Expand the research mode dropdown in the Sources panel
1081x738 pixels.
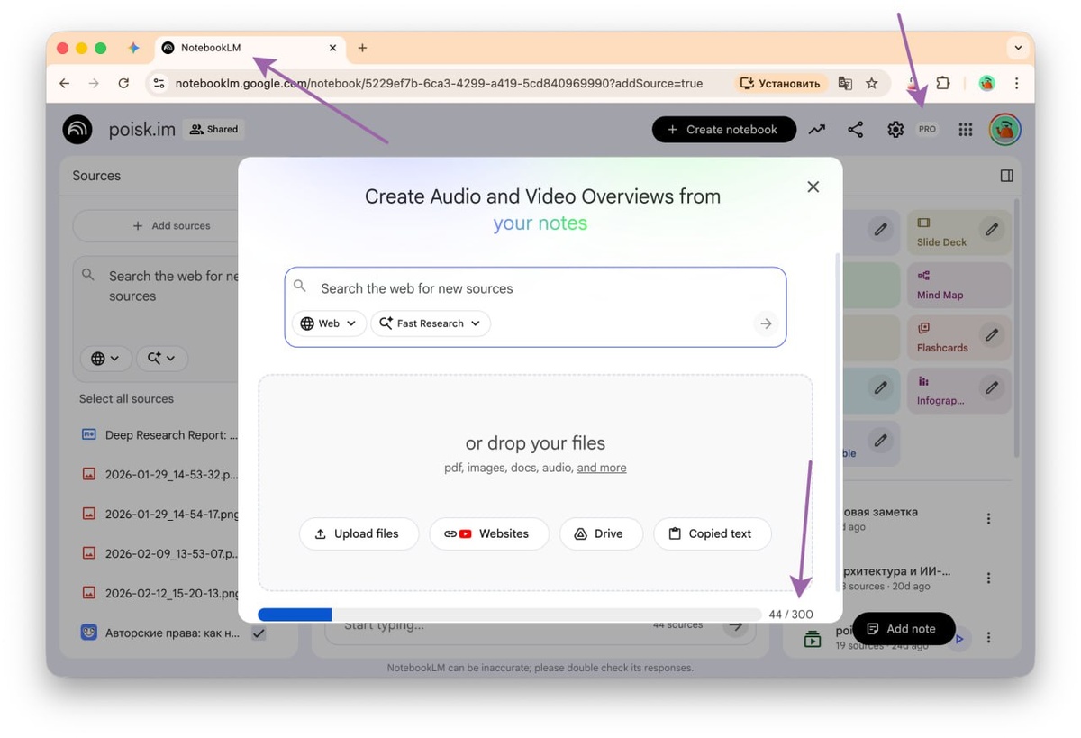161,359
